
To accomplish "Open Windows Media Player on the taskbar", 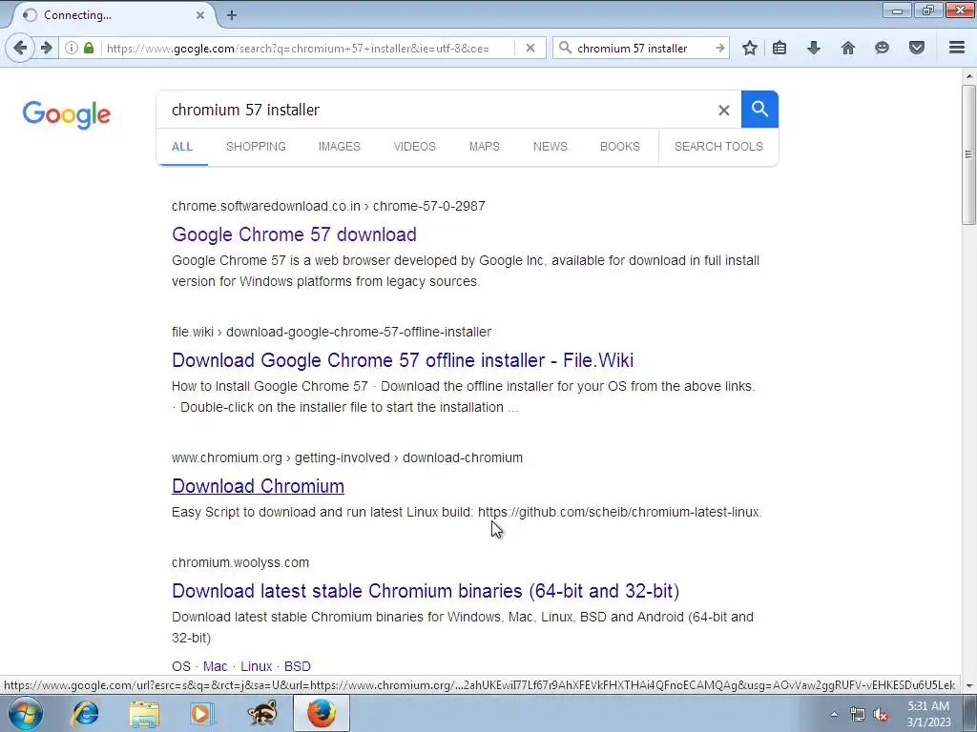I will 202,713.
